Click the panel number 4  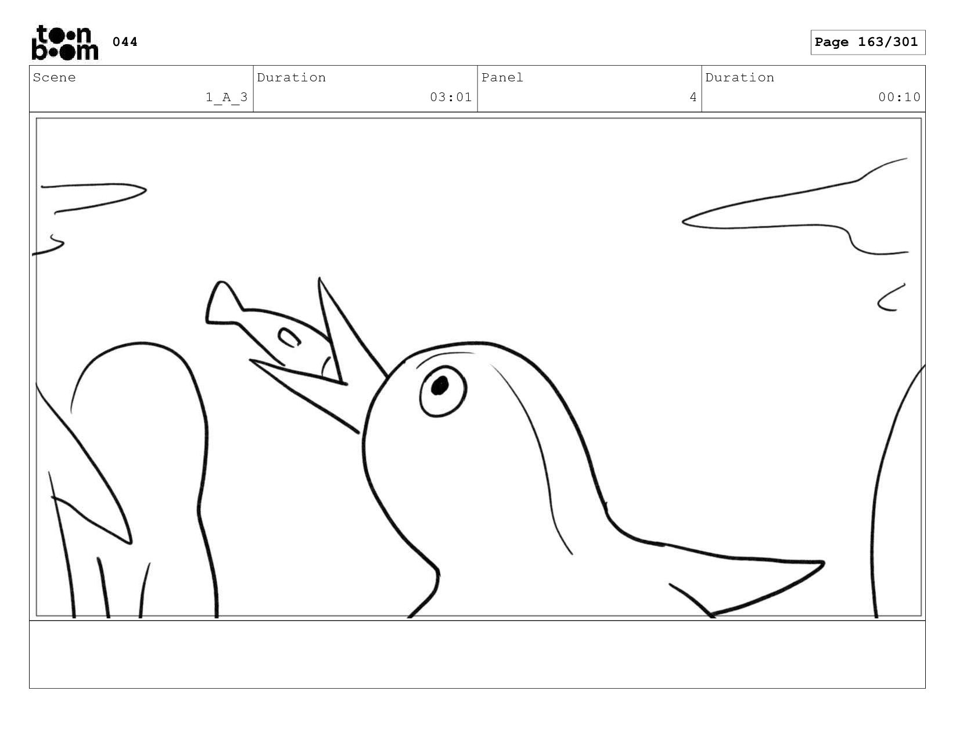tap(693, 97)
